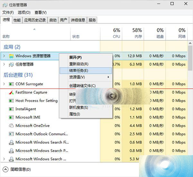
Task: Switch to the 服务 tab
Action: pyautogui.click(x=92, y=20)
